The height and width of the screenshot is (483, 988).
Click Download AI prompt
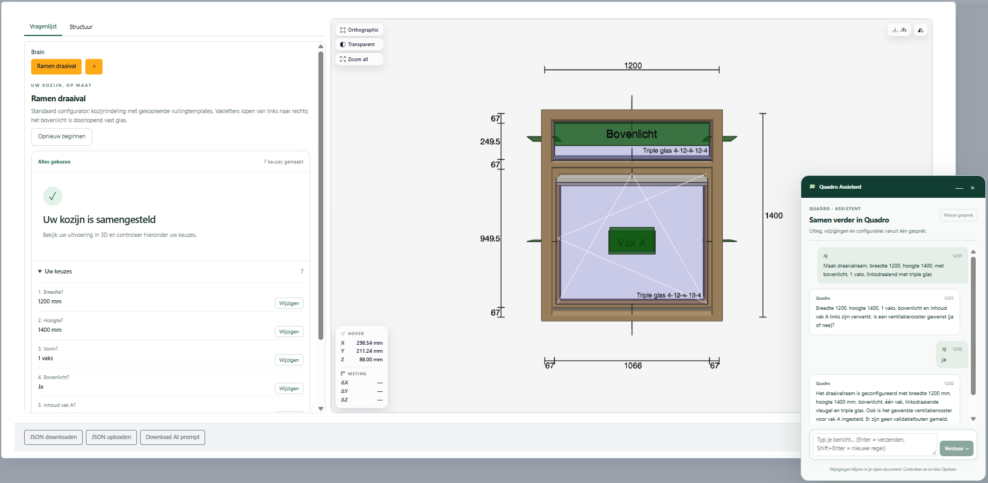click(172, 437)
